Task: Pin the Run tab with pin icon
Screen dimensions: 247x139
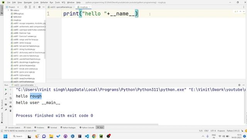Action: [6, 110]
